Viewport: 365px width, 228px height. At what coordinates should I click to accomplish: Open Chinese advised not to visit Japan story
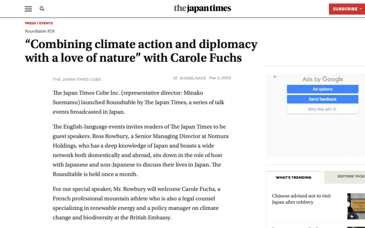click(x=301, y=199)
